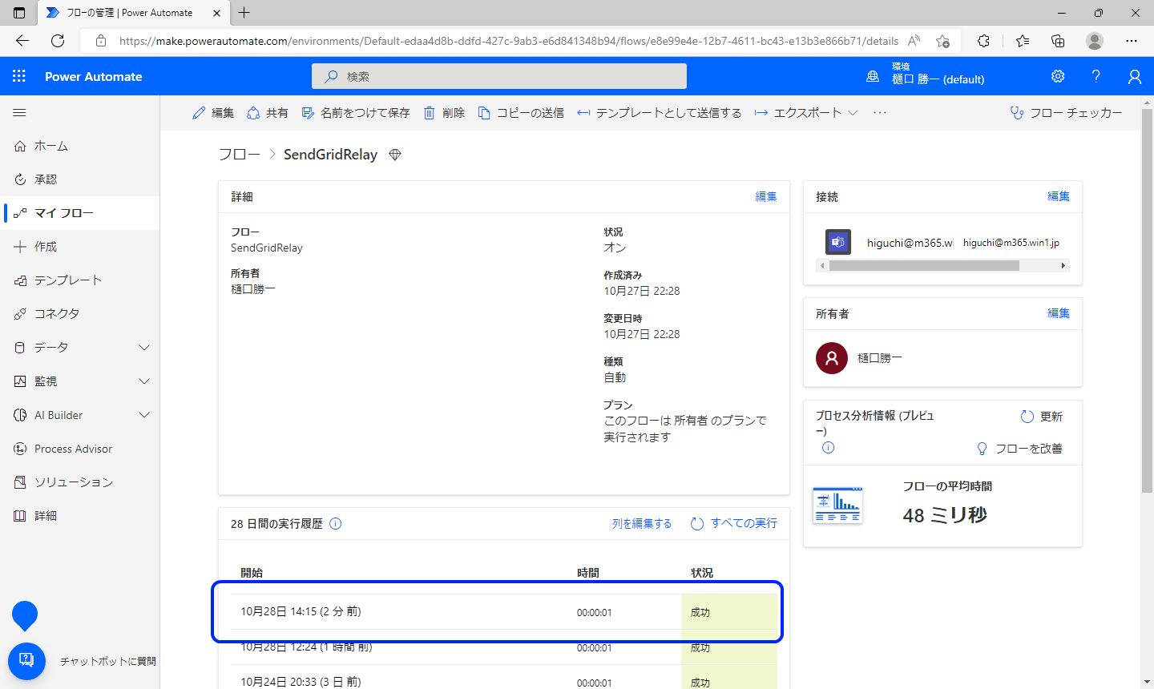The width and height of the screenshot is (1154, 689).
Task: Open browser collections icon
Action: [1058, 41]
